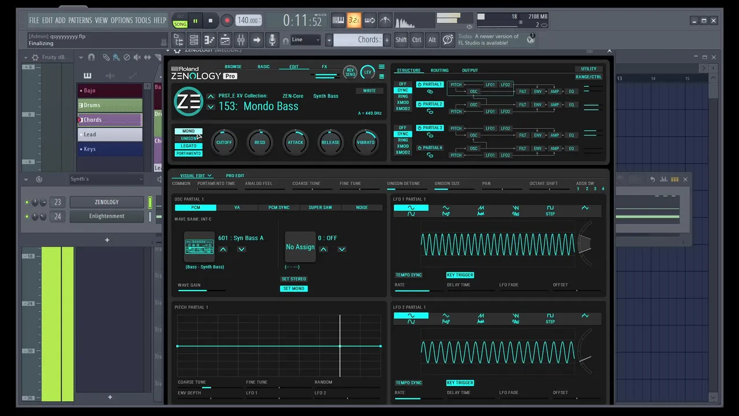Switch to PRO EDIT tab
Image resolution: width=739 pixels, height=416 pixels.
click(235, 176)
